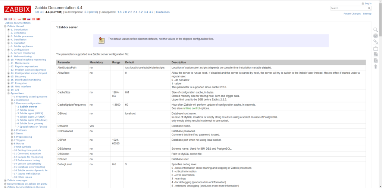Viewport: 382px width, 188px height.
Task: Click the search magnifier inside the search box
Action: (370, 8)
